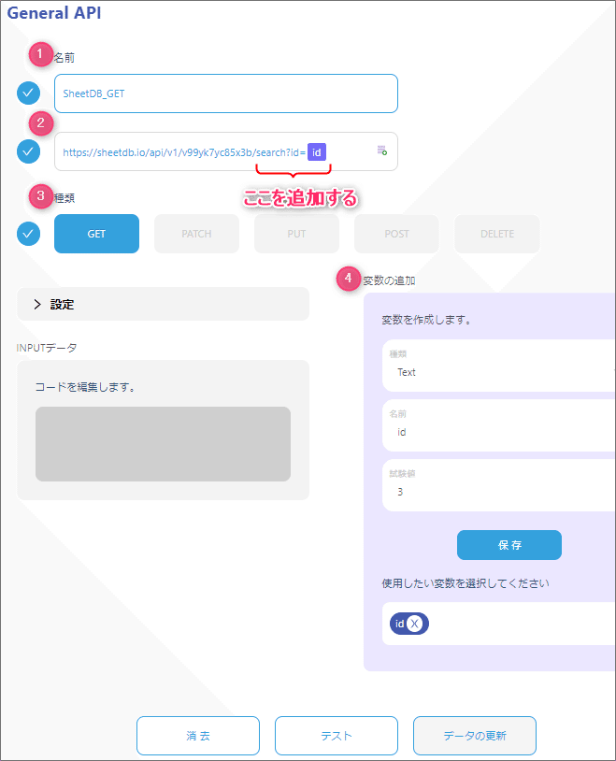Click the id variable chip in URL
Image resolution: width=616 pixels, height=761 pixels.
point(317,152)
